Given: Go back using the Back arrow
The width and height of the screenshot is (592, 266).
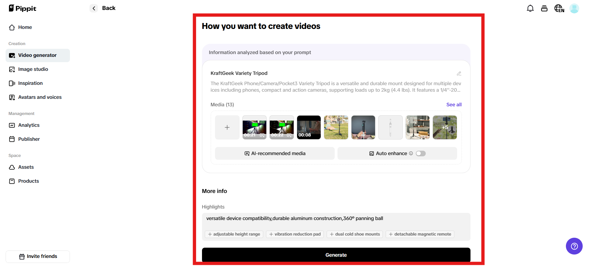Looking at the screenshot, I should coord(94,8).
